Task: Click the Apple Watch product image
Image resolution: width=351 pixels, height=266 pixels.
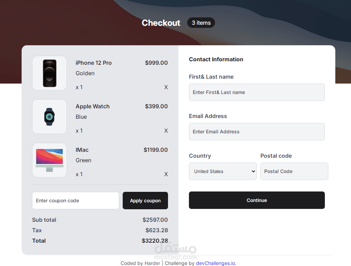Action: 49,117
